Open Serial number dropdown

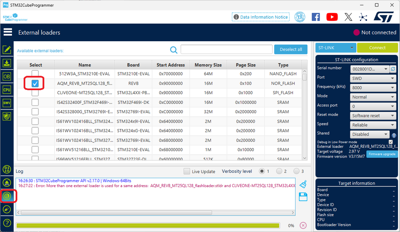pos(370,69)
